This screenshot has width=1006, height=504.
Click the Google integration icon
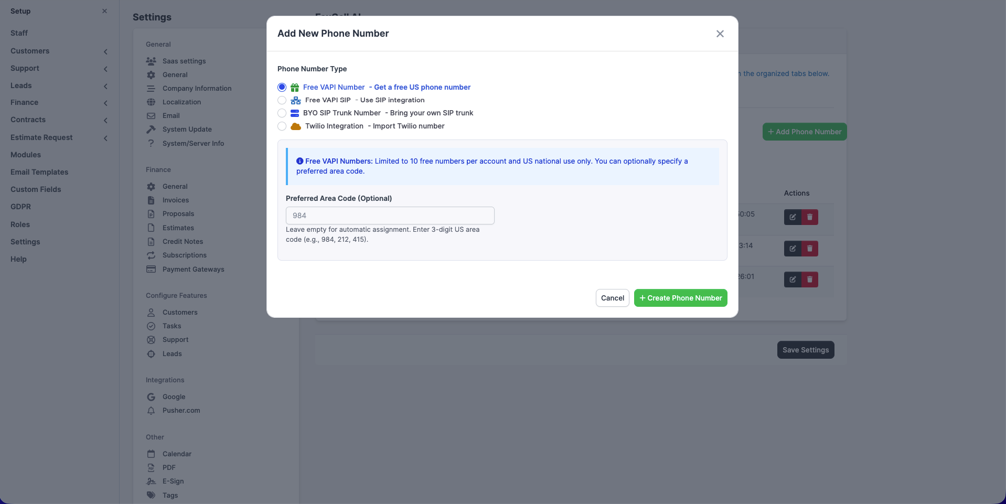151,397
